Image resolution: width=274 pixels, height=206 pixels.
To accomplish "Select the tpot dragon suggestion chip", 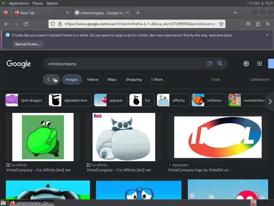I will 26,100.
